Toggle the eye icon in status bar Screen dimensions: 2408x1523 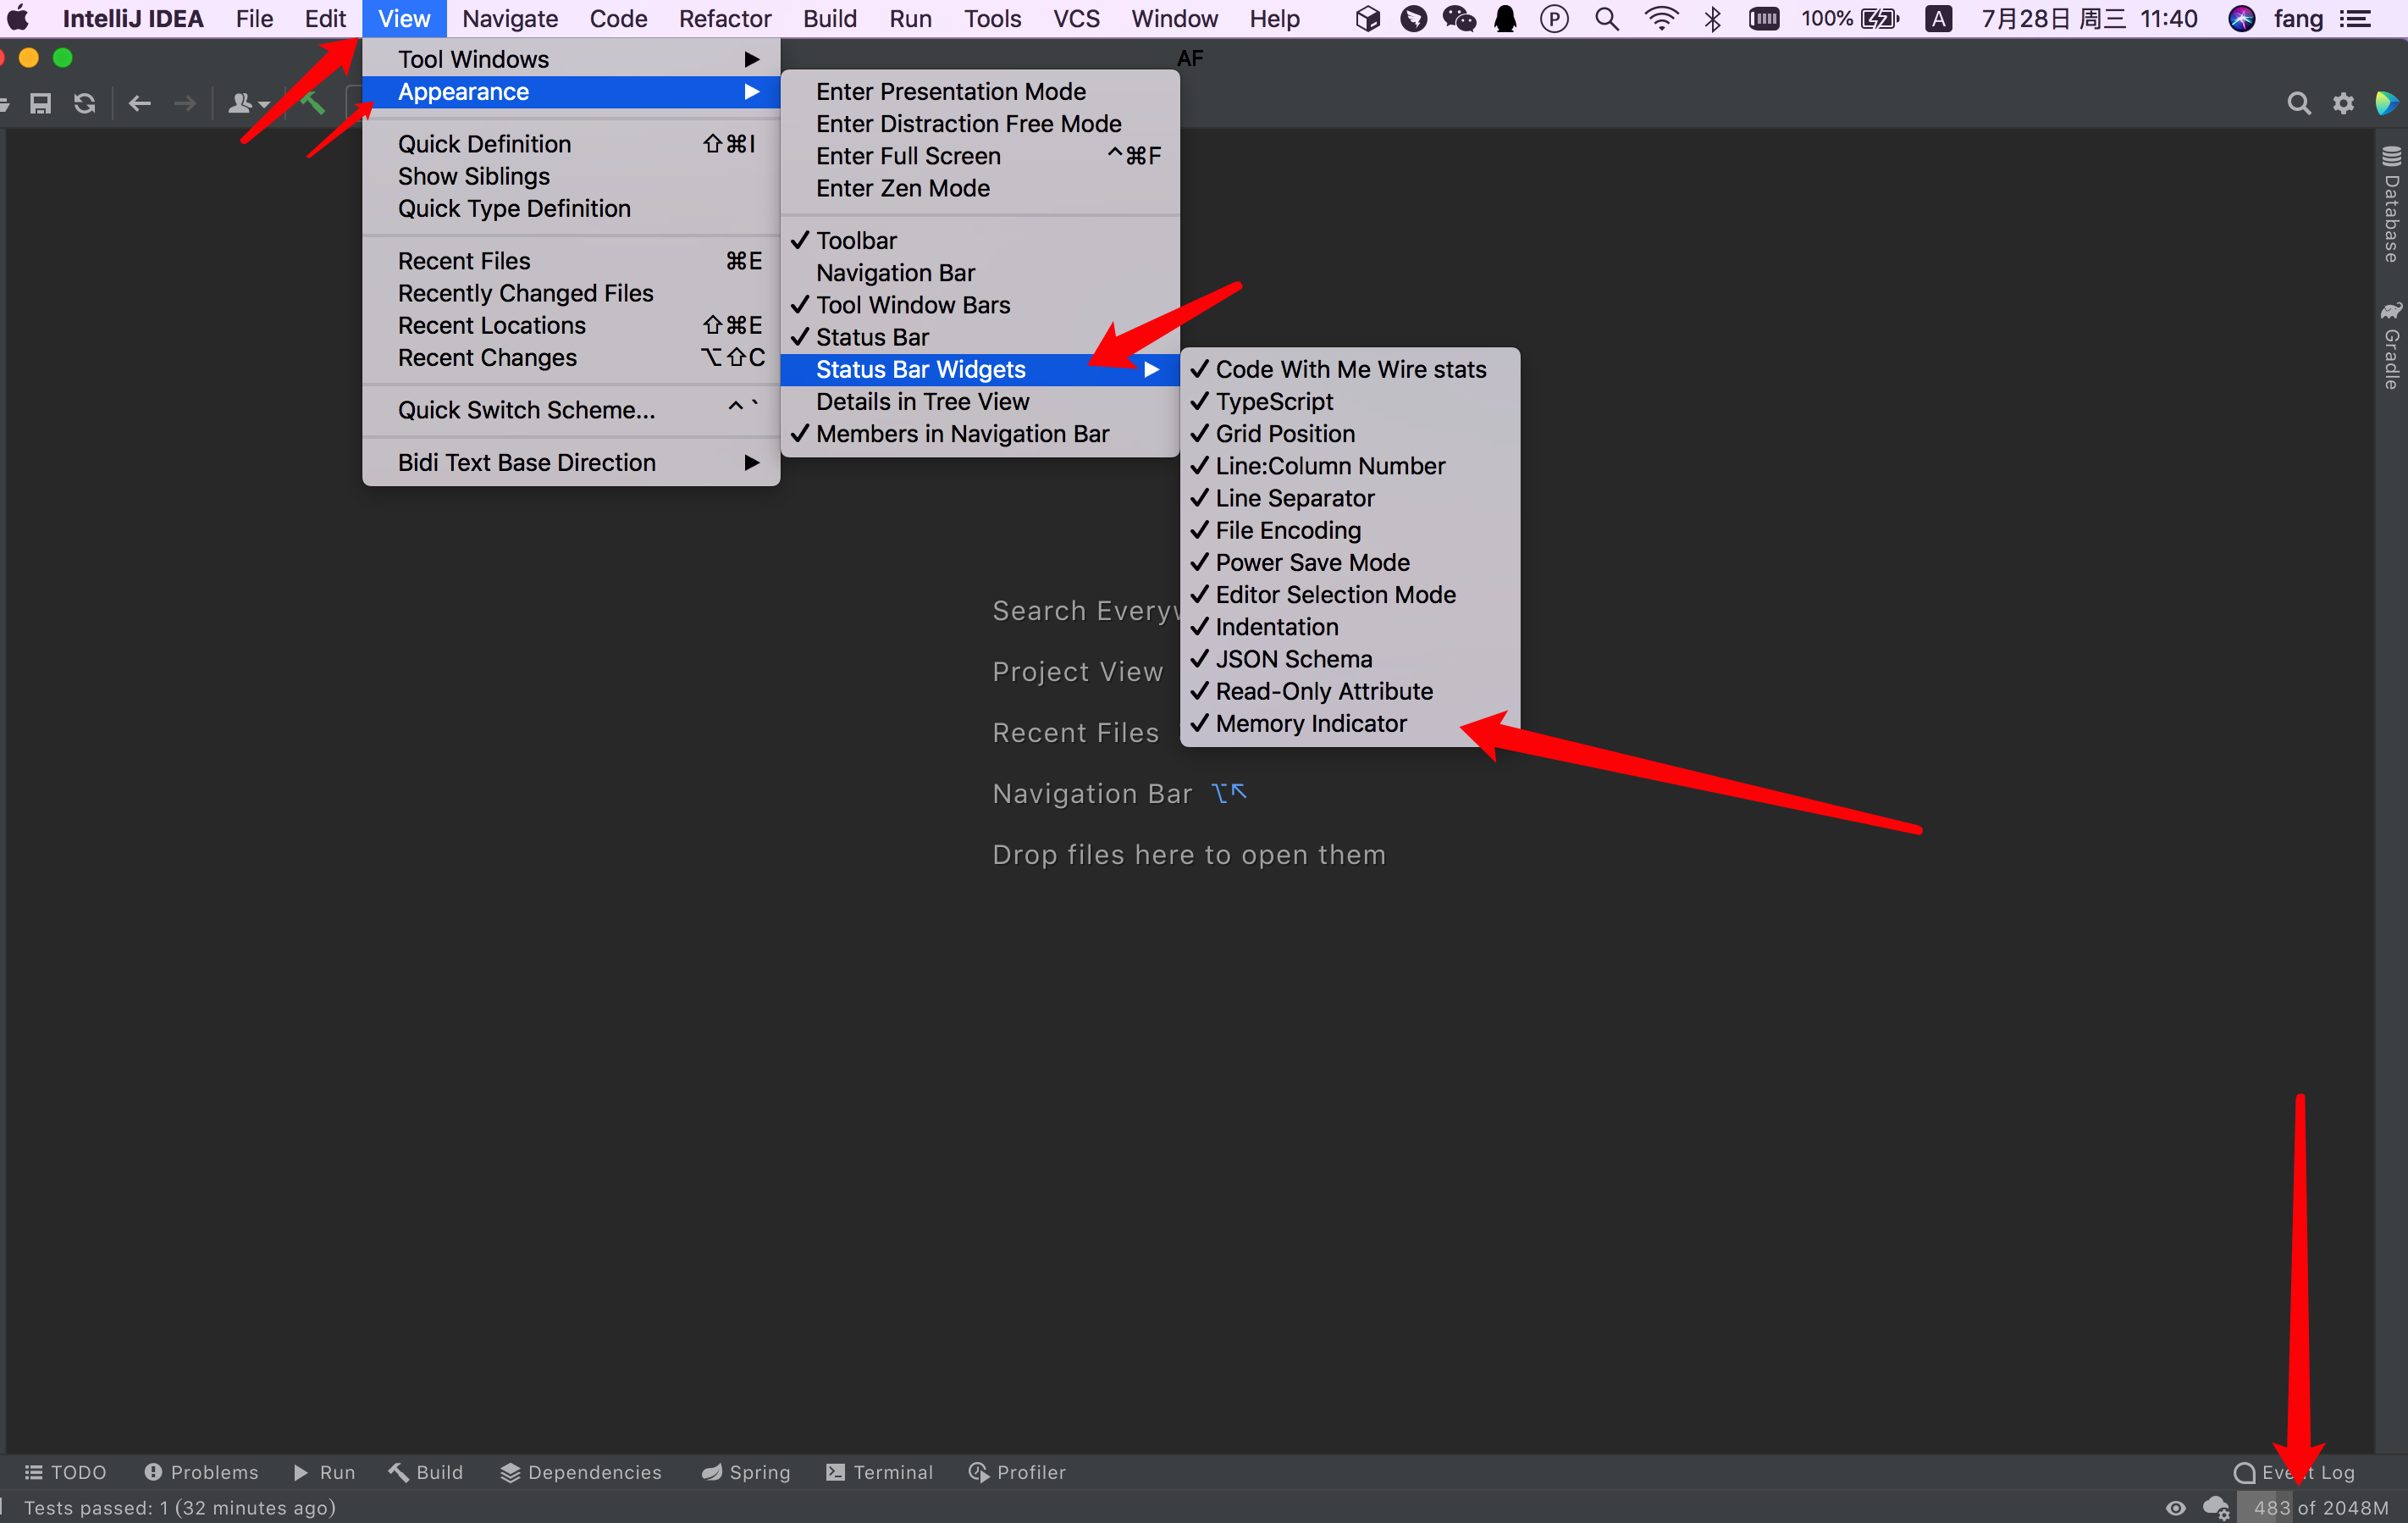(2176, 1507)
